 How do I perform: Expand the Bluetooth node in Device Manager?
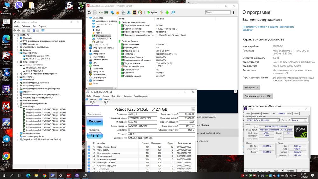point(17,38)
